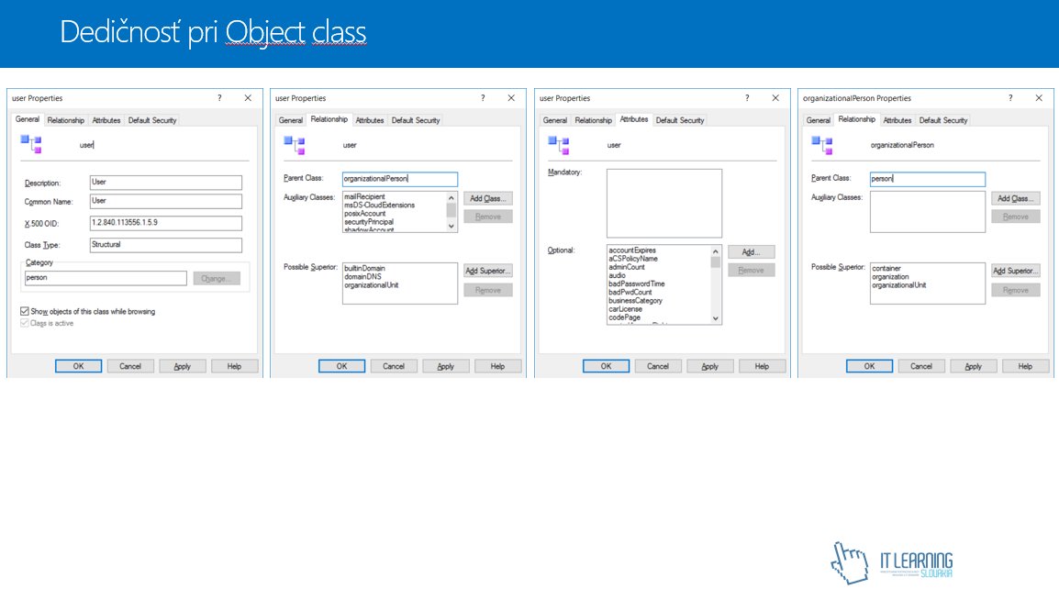This screenshot has width=1059, height=589.
Task: Click the Add button beside Optional attributes
Action: coord(751,251)
